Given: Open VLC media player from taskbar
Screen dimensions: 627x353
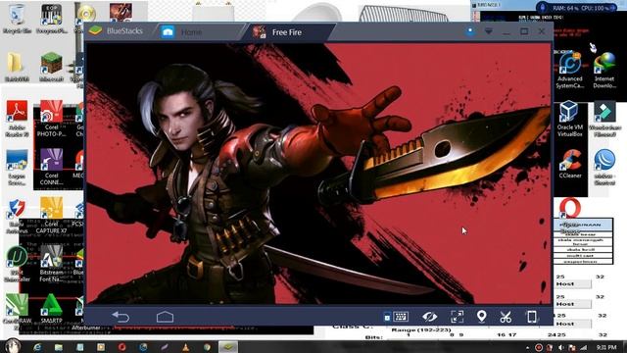Looking at the screenshot, I should point(185,347).
